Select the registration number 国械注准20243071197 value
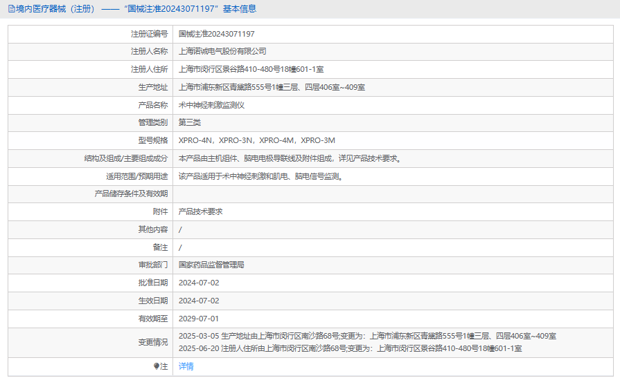620x378 pixels. pyautogui.click(x=216, y=34)
